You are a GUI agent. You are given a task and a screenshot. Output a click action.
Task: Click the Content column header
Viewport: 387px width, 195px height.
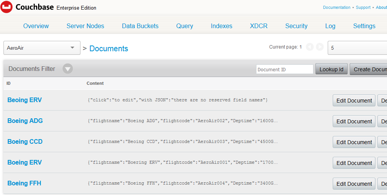click(95, 83)
